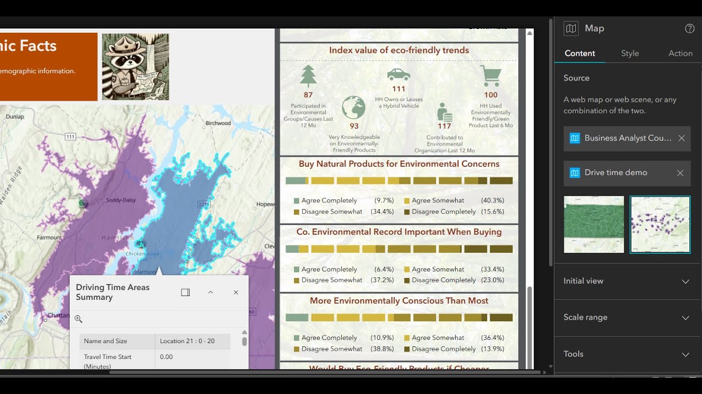Click the location marker near Chickamauga Lake

[x=140, y=244]
